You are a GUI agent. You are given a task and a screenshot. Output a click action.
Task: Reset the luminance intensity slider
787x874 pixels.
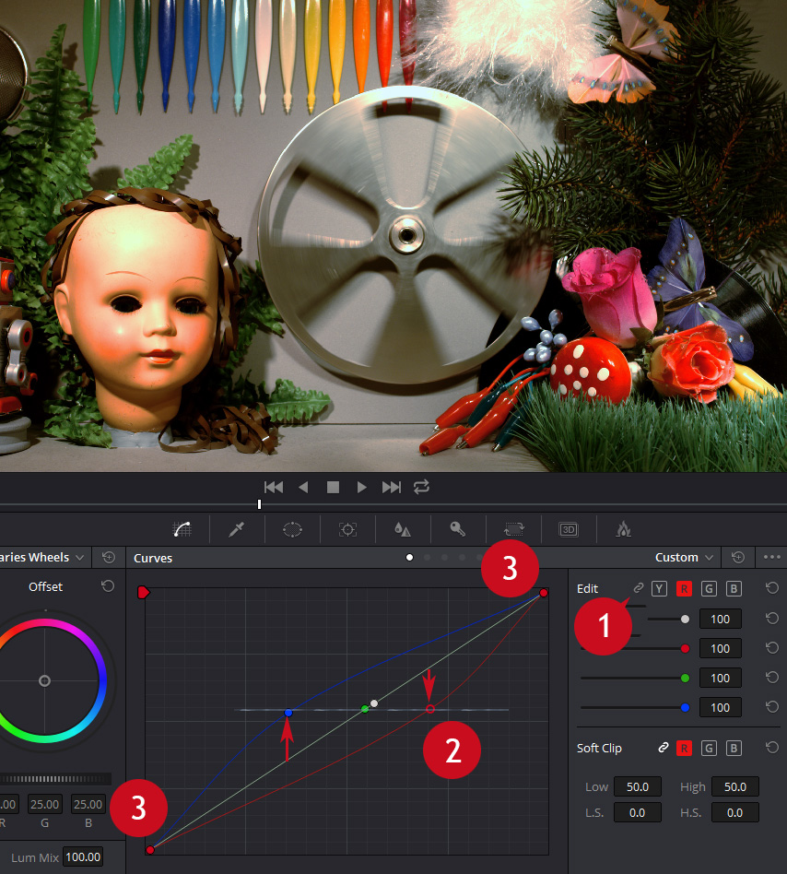pos(772,618)
